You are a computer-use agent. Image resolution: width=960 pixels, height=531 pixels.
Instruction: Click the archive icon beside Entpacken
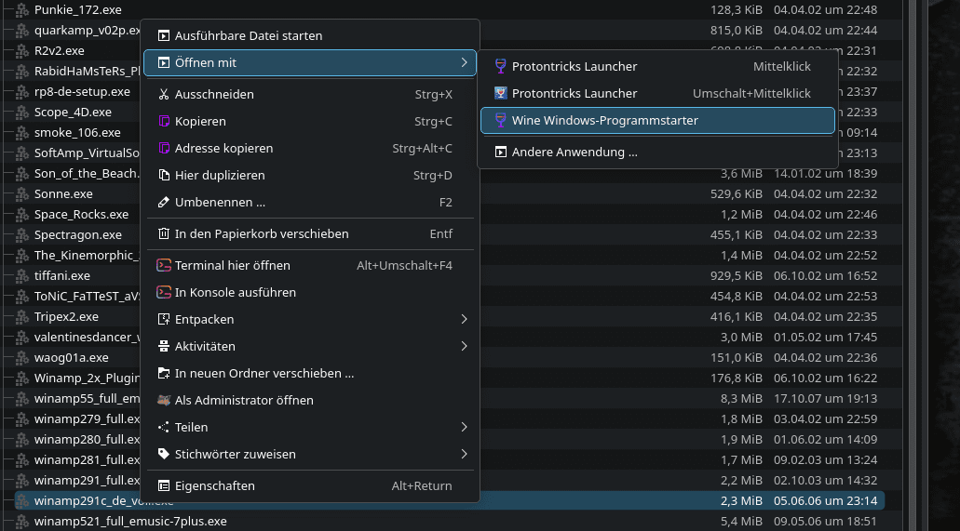(164, 319)
